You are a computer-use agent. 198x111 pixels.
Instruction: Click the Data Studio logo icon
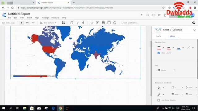point(4,15)
